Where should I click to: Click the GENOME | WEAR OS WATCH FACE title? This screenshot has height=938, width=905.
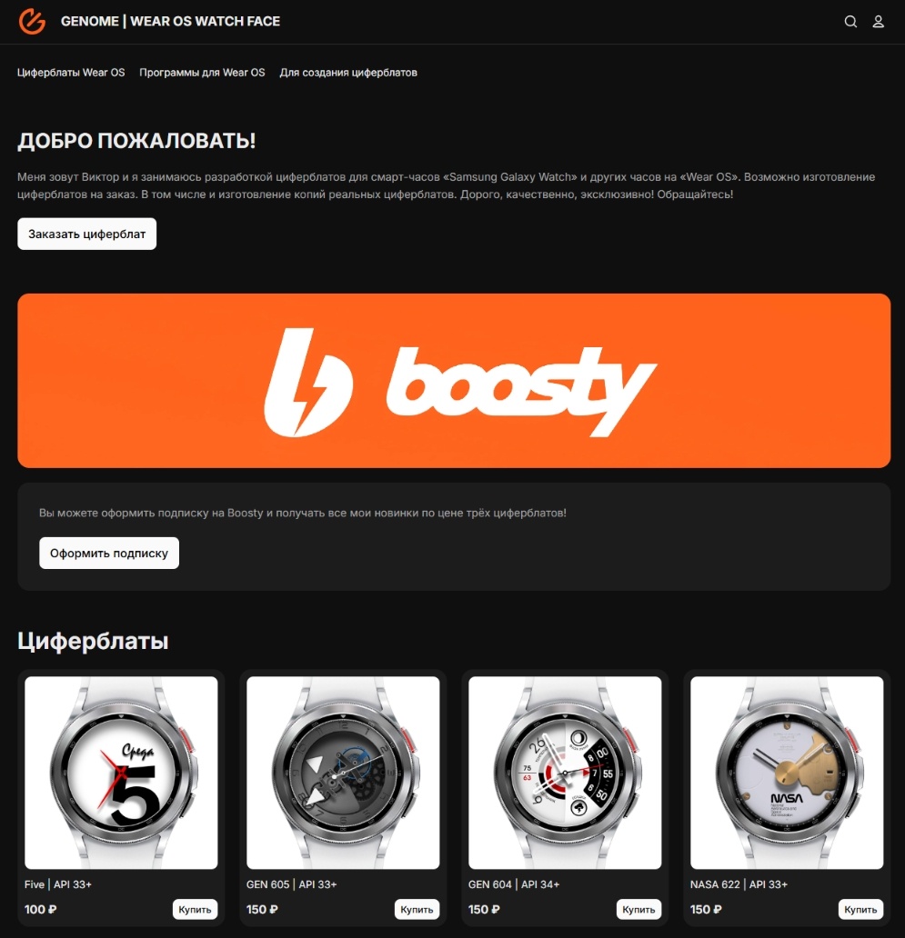[x=171, y=22]
